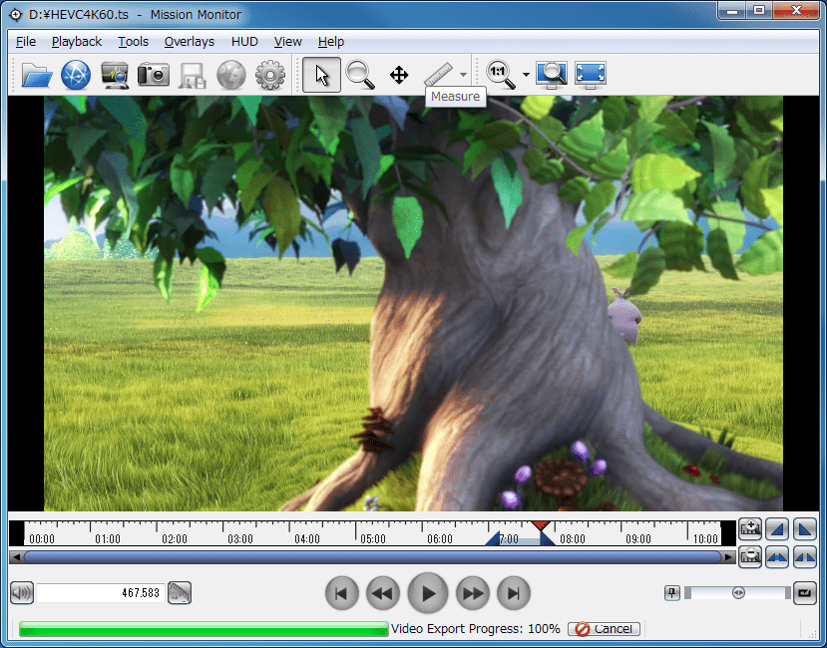Click the red playhead marker on timeline
Viewport: 827px width, 648px height.
click(541, 525)
